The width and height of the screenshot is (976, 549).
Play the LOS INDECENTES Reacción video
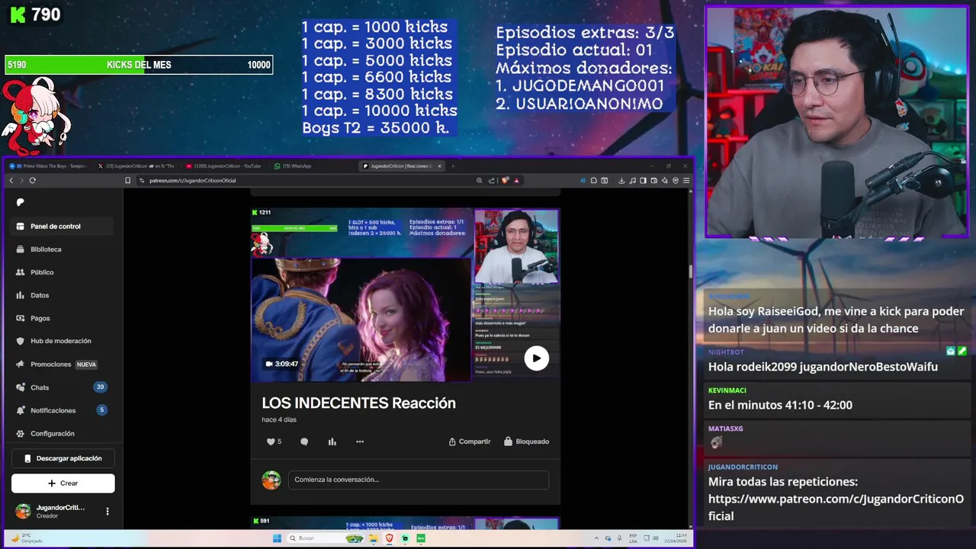[536, 358]
